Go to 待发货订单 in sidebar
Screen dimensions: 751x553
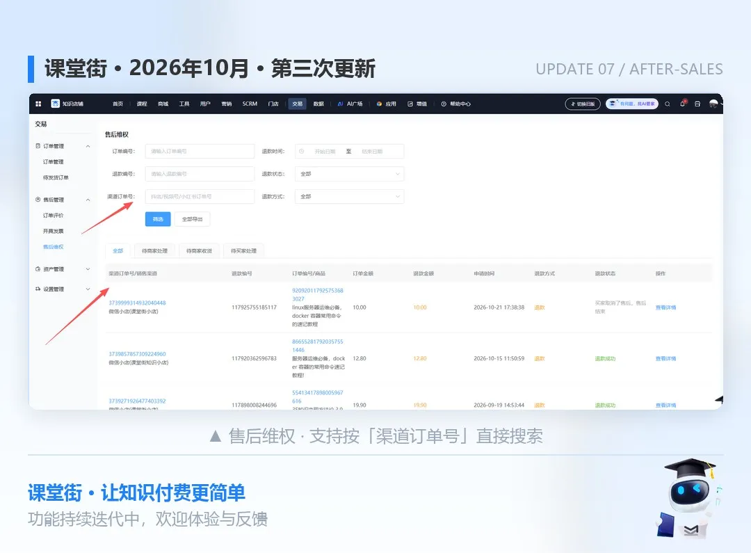coord(56,178)
